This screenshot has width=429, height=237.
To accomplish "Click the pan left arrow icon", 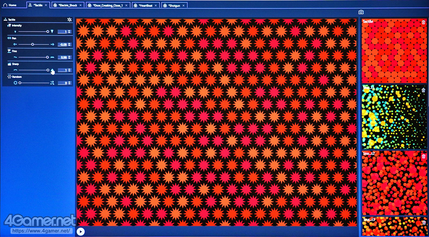I will (15, 44).
